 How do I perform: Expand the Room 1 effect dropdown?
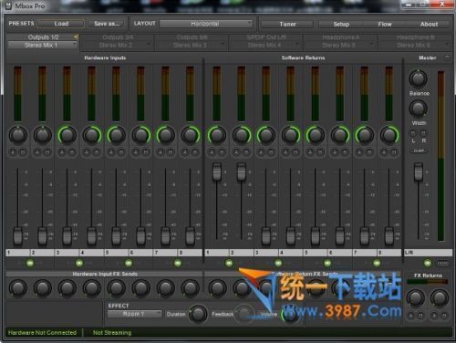(x=135, y=314)
